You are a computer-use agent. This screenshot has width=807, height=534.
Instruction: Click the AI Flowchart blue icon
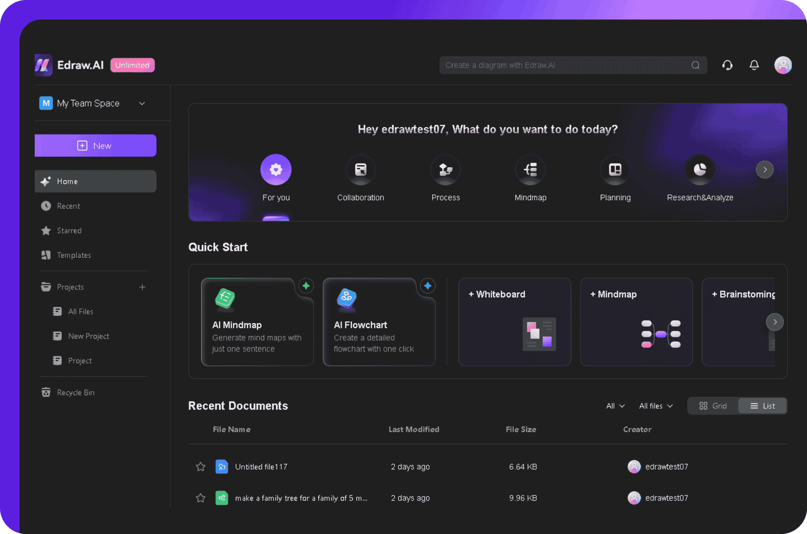tap(347, 299)
